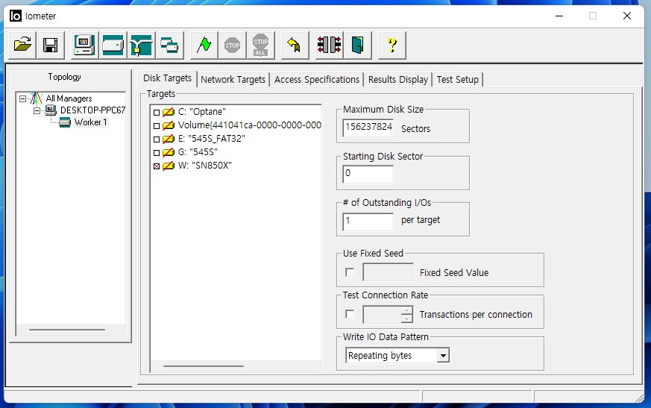Click drive icon beside C: "Optane"
The image size is (651, 408).
tap(168, 112)
